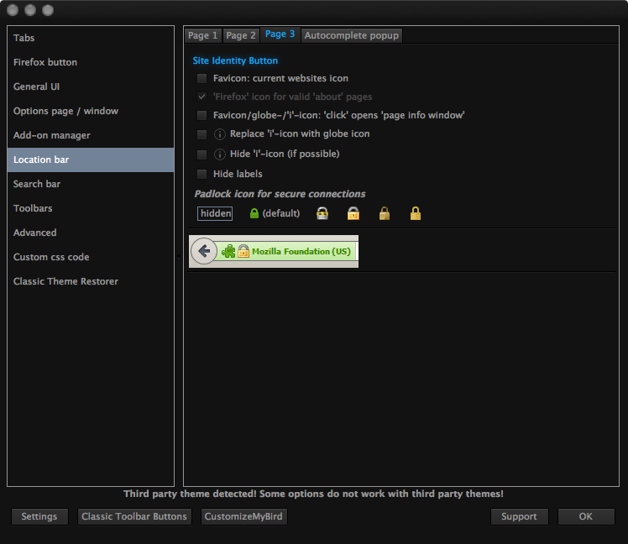This screenshot has height=544, width=628.
Task: Select the Page 3 tab
Action: 280,34
